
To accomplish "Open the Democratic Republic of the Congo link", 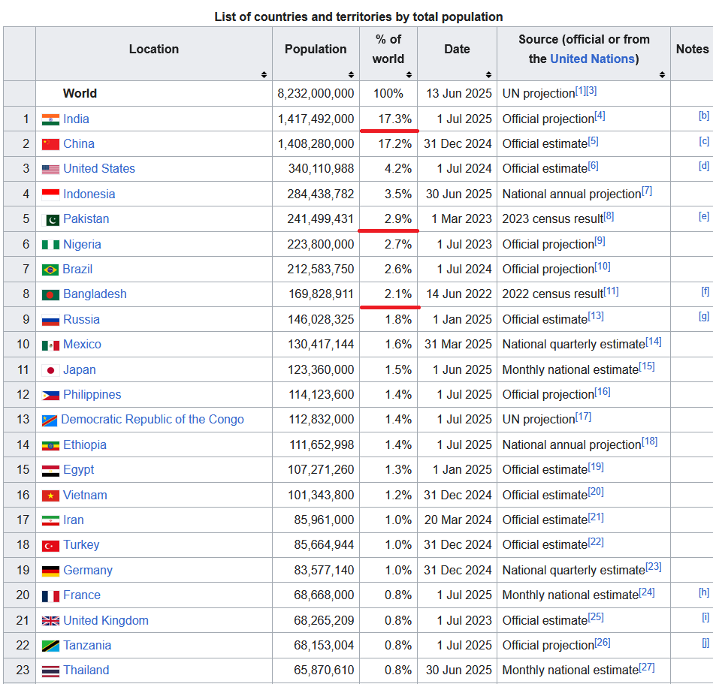I will pos(153,420).
